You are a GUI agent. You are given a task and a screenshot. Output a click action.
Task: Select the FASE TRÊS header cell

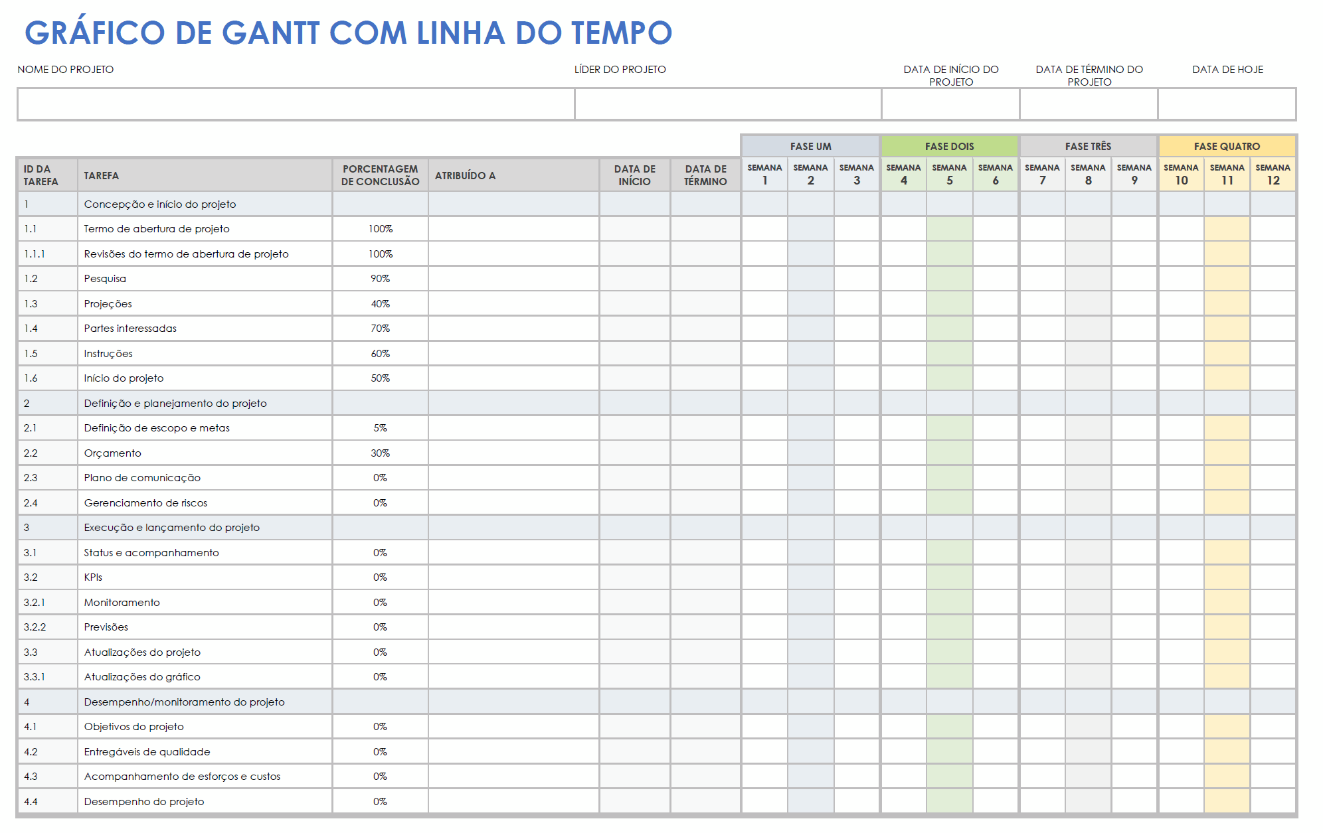click(1088, 146)
